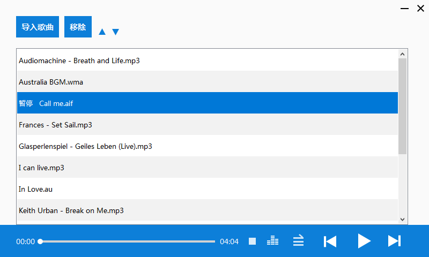Click the 移除 remove button
Viewport: 429px width, 257px height.
[x=78, y=27]
